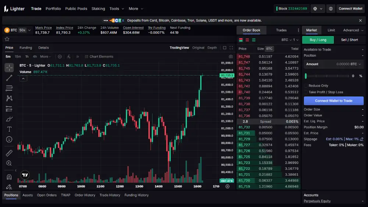Toggle order book size unit BTC
Viewport: 368px width, 207px height.
pos(269,49)
